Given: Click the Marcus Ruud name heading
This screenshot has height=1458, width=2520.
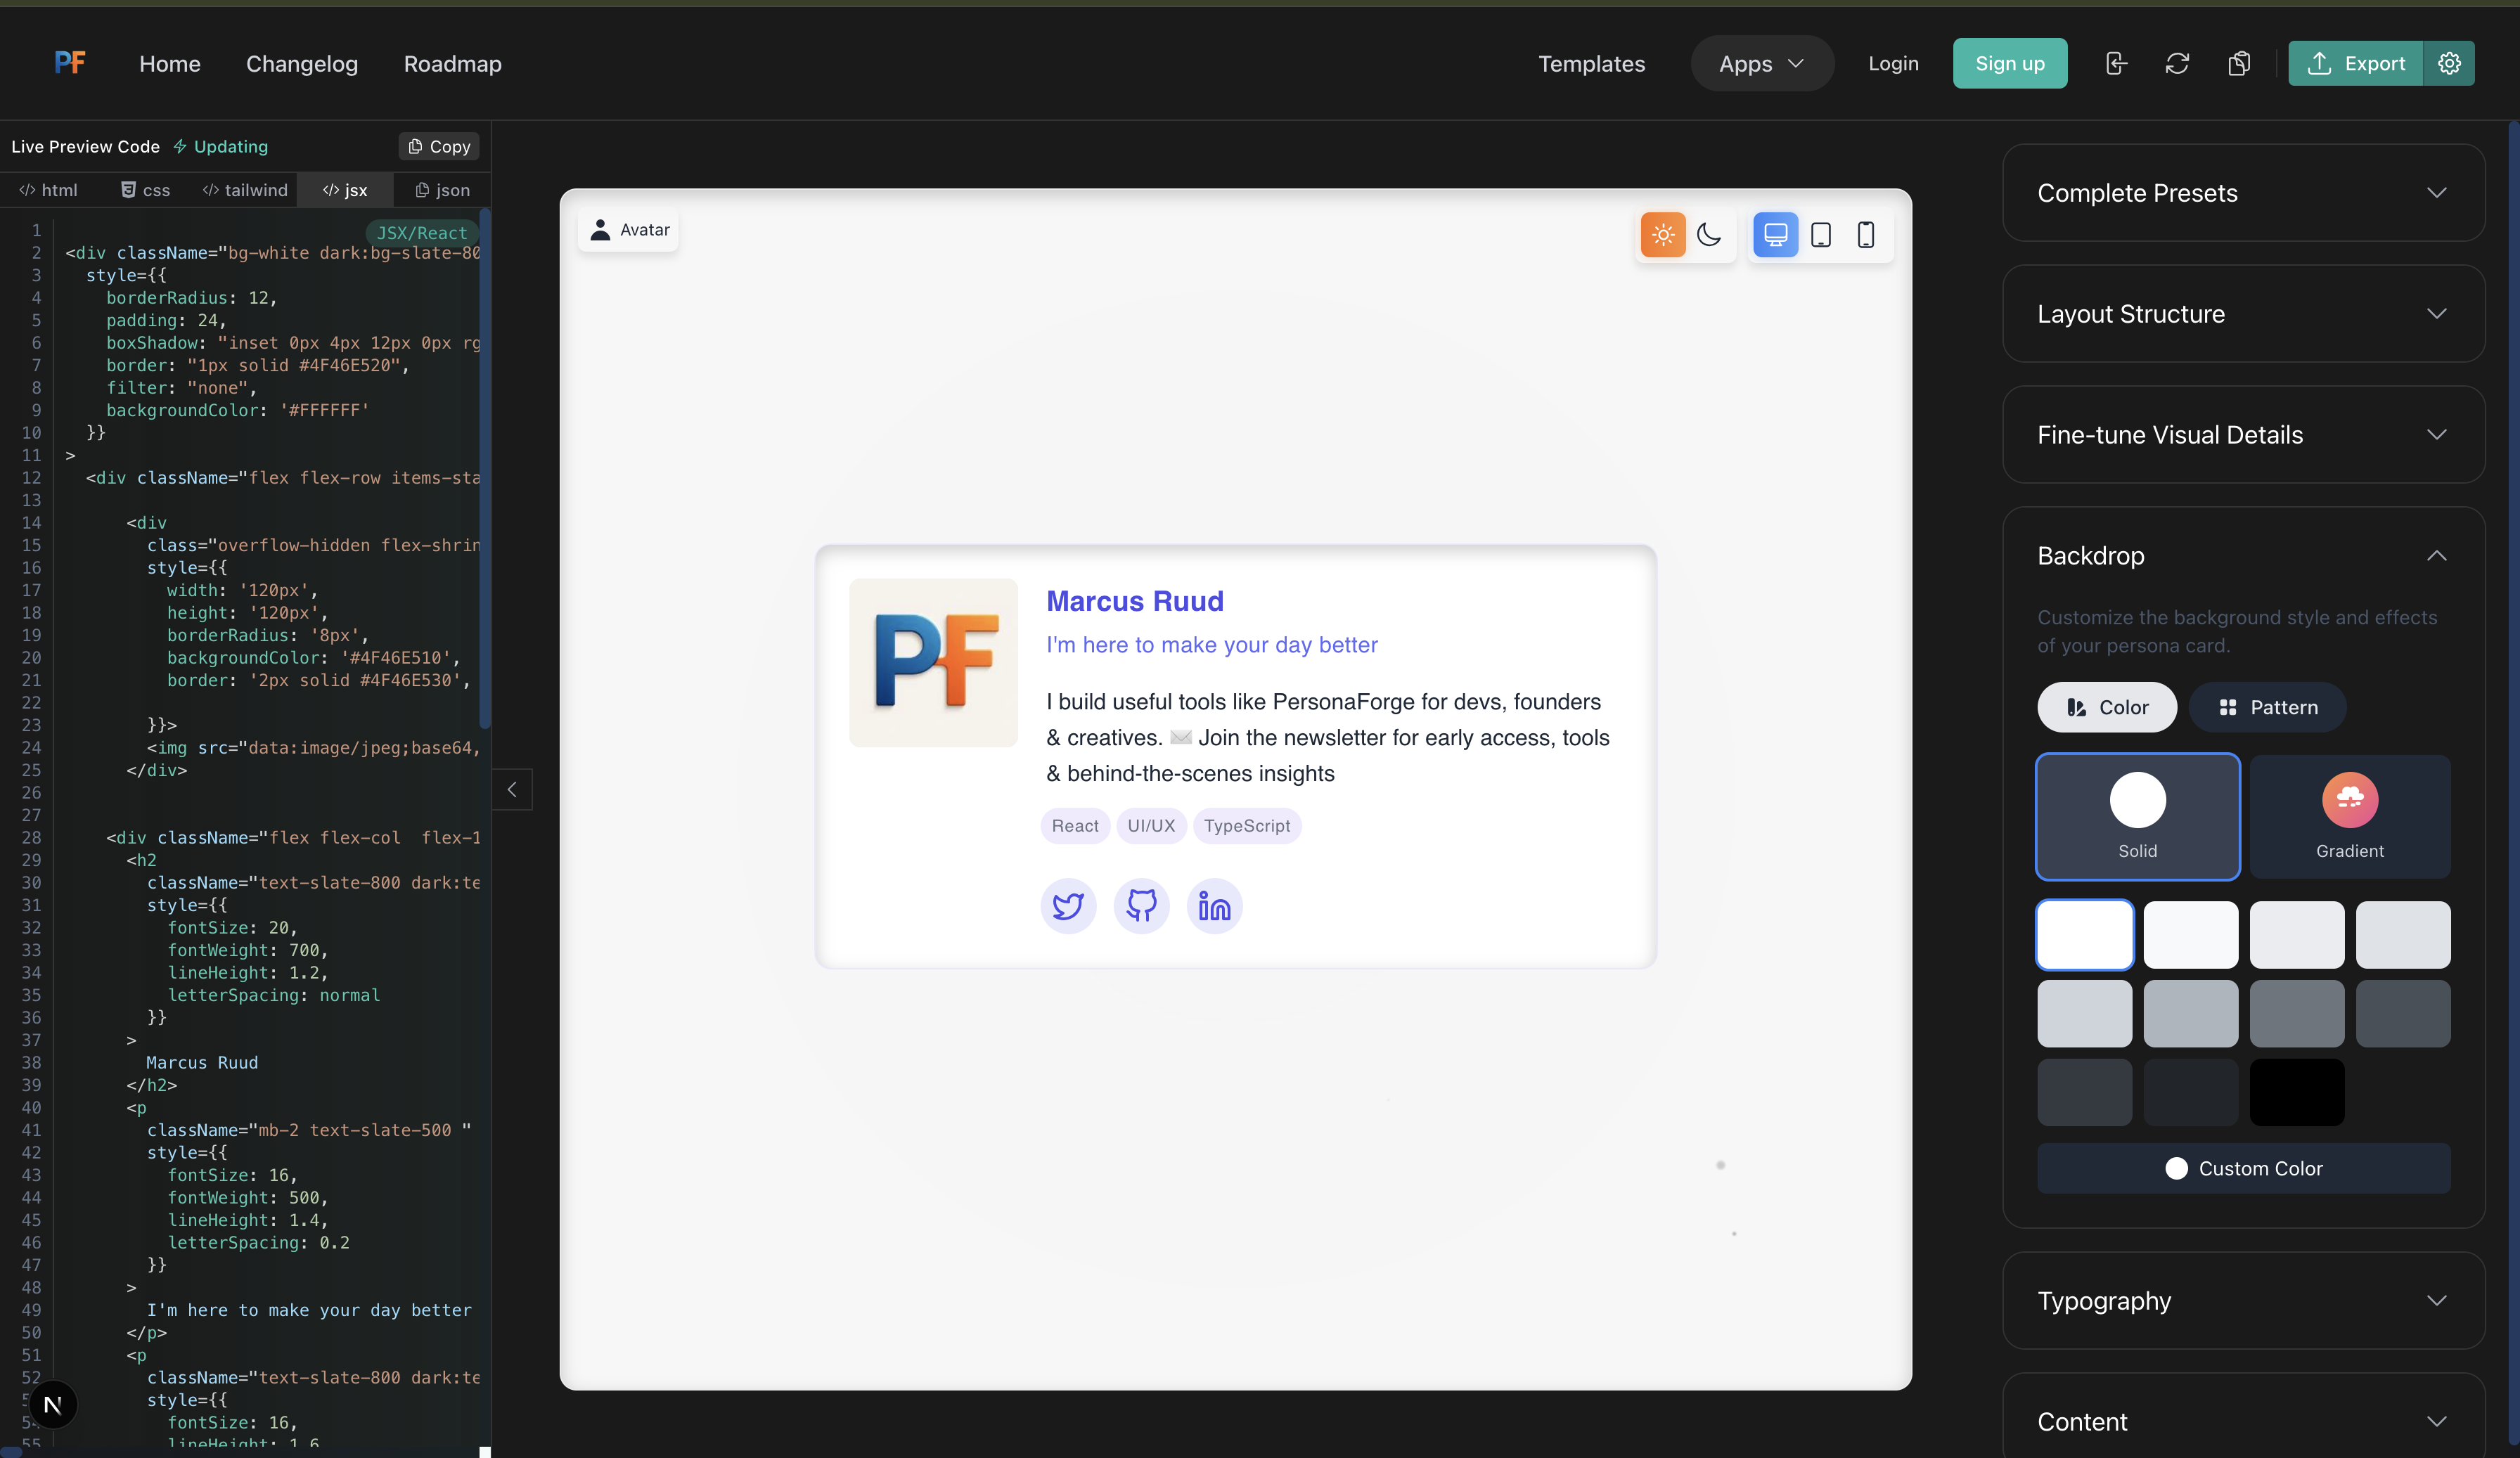Looking at the screenshot, I should coord(1135,601).
